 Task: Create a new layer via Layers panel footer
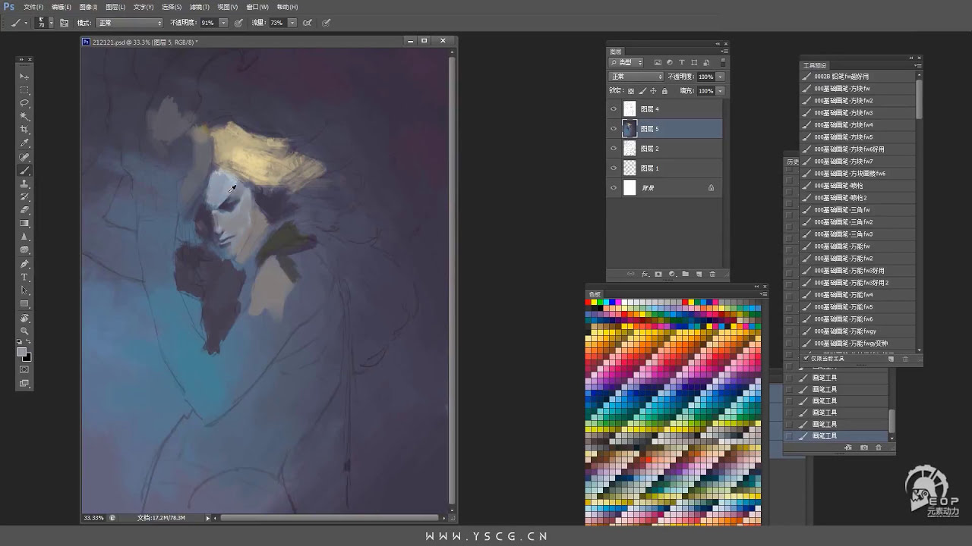coord(699,274)
